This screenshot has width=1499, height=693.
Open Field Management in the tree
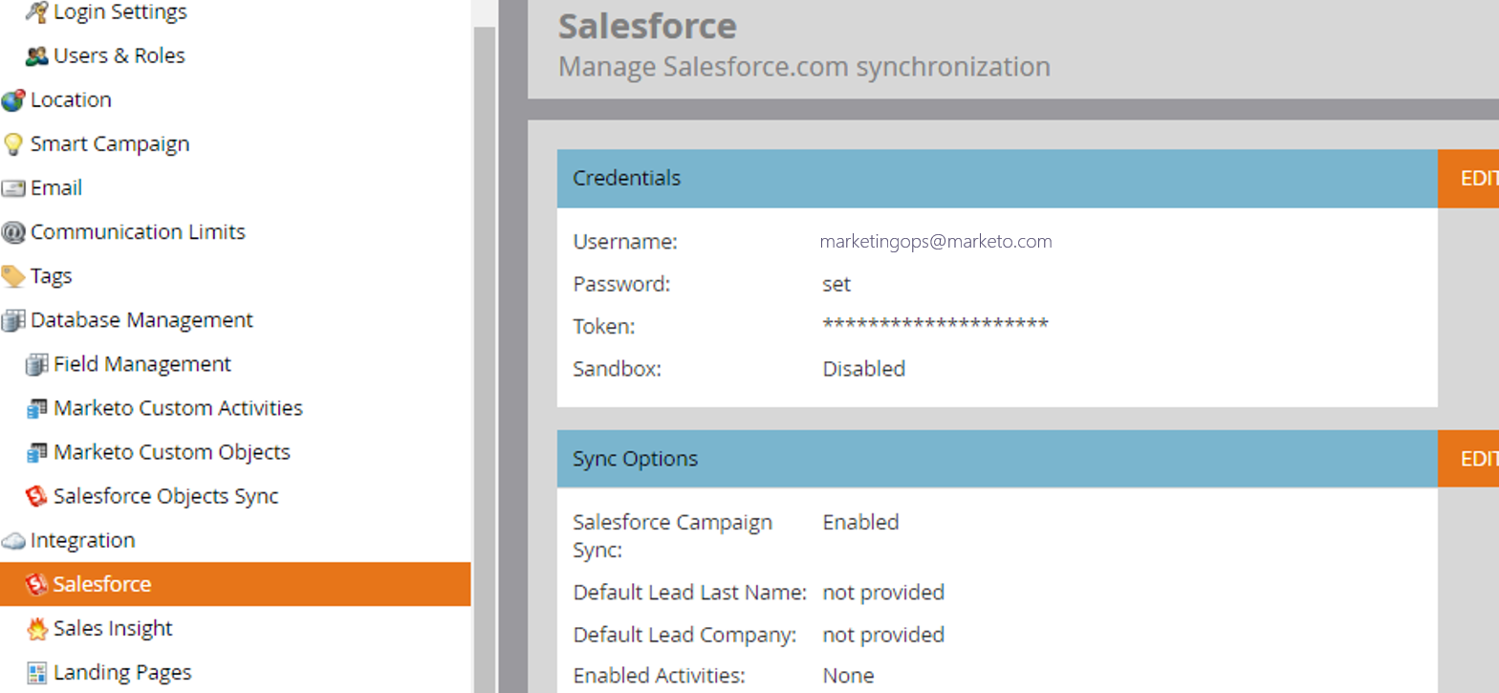(141, 364)
